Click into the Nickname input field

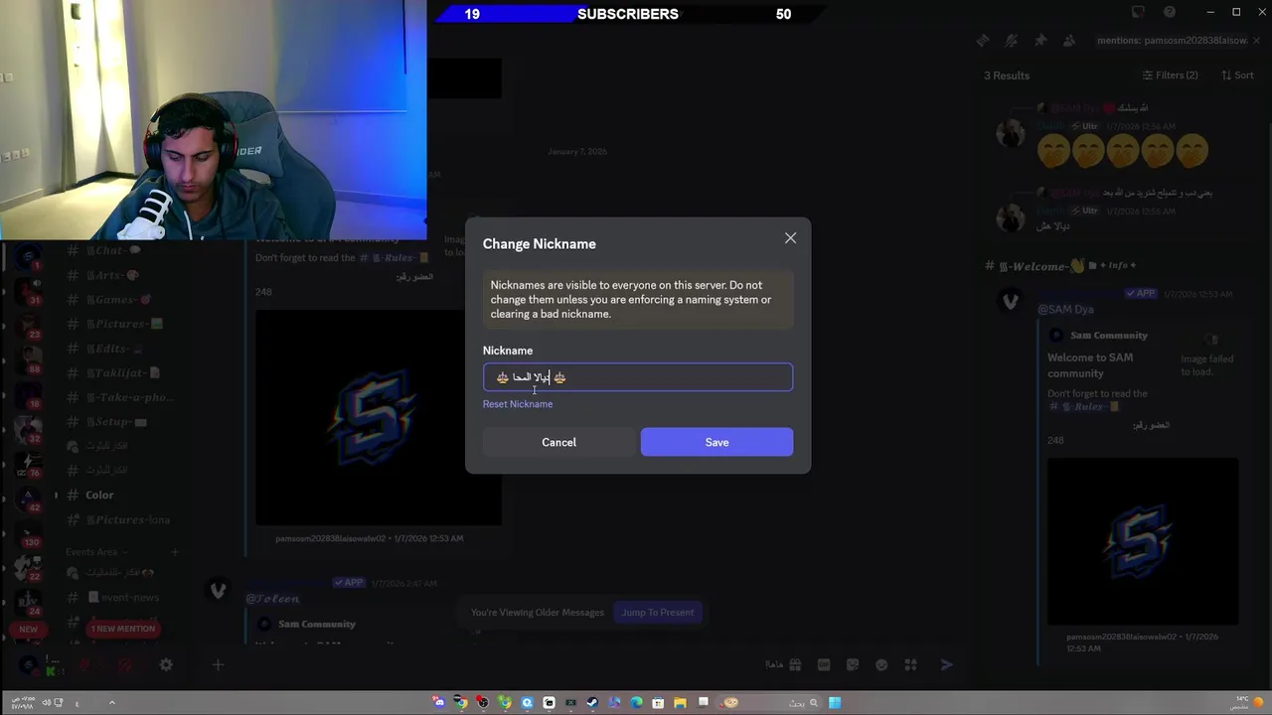[638, 377]
